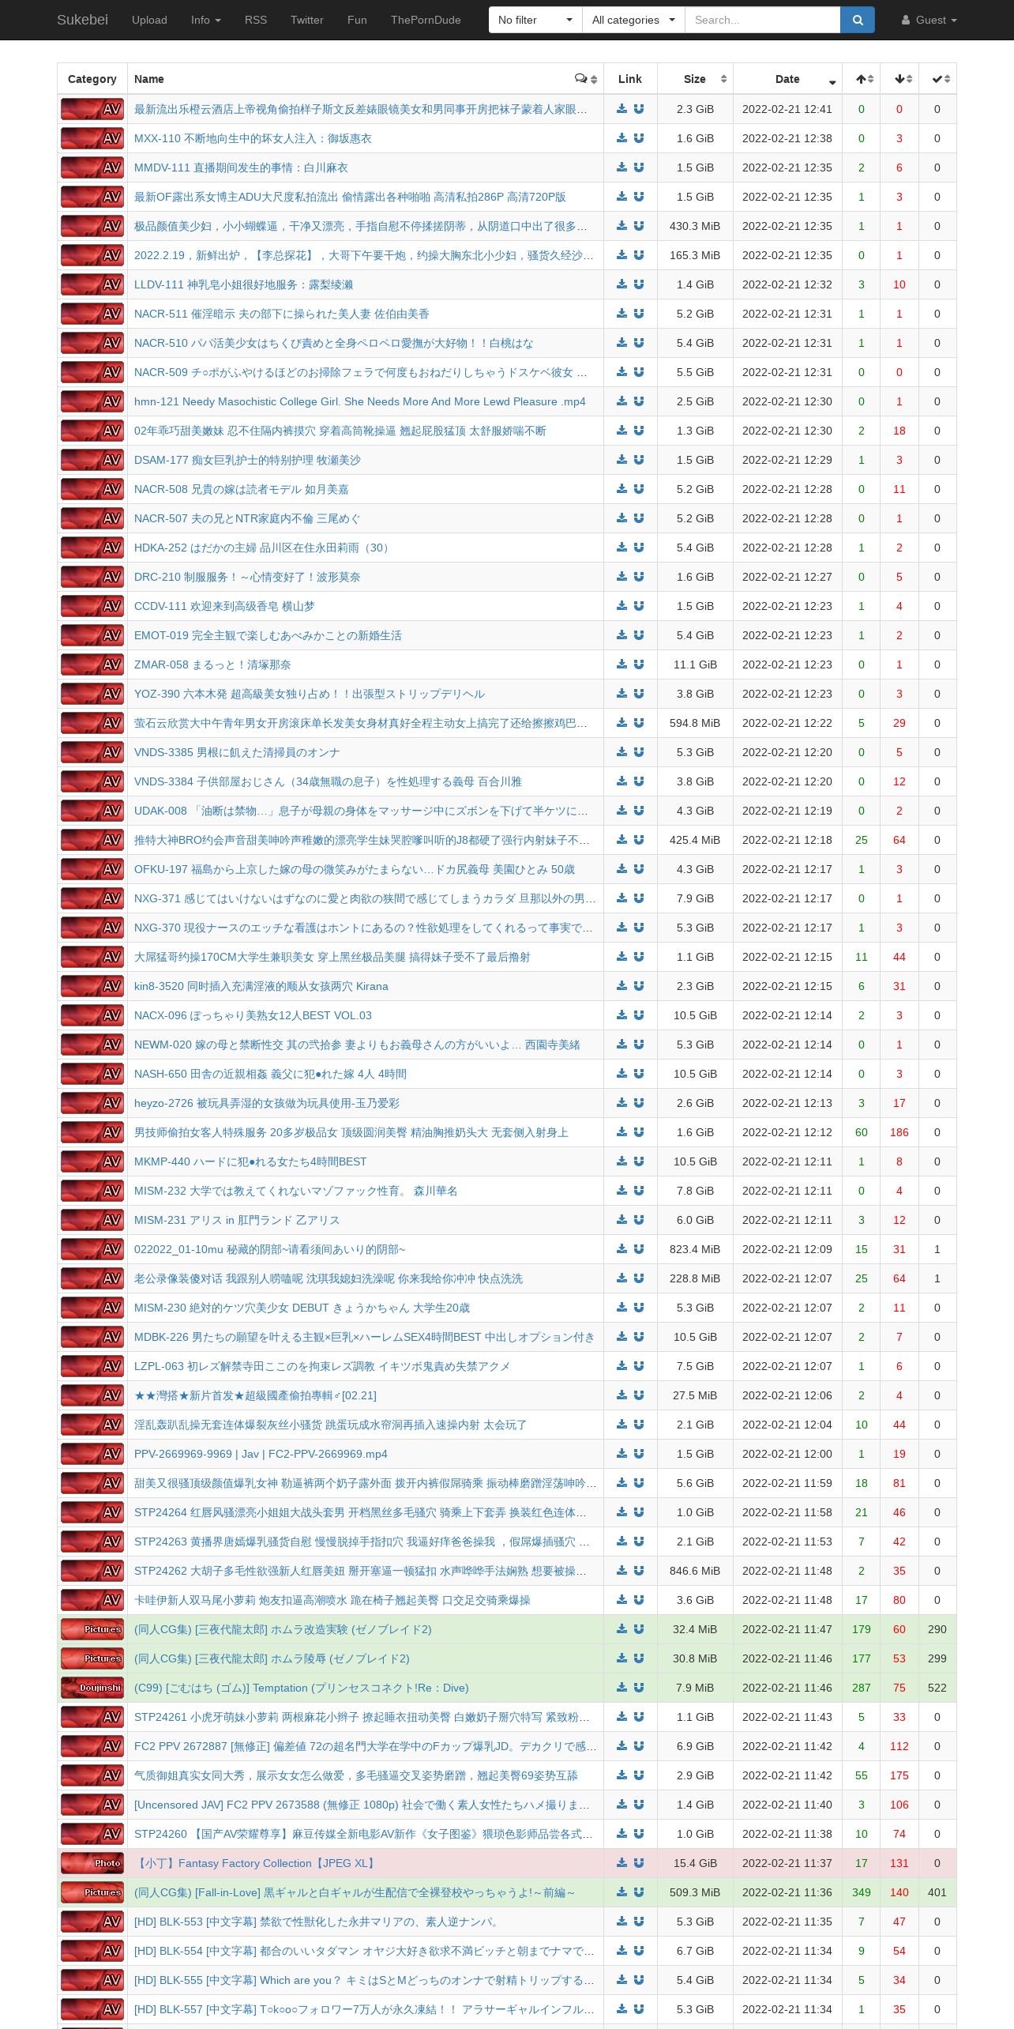Image resolution: width=1014 pixels, height=2029 pixels.
Task: Click the blue search magnifier button
Action: point(858,20)
